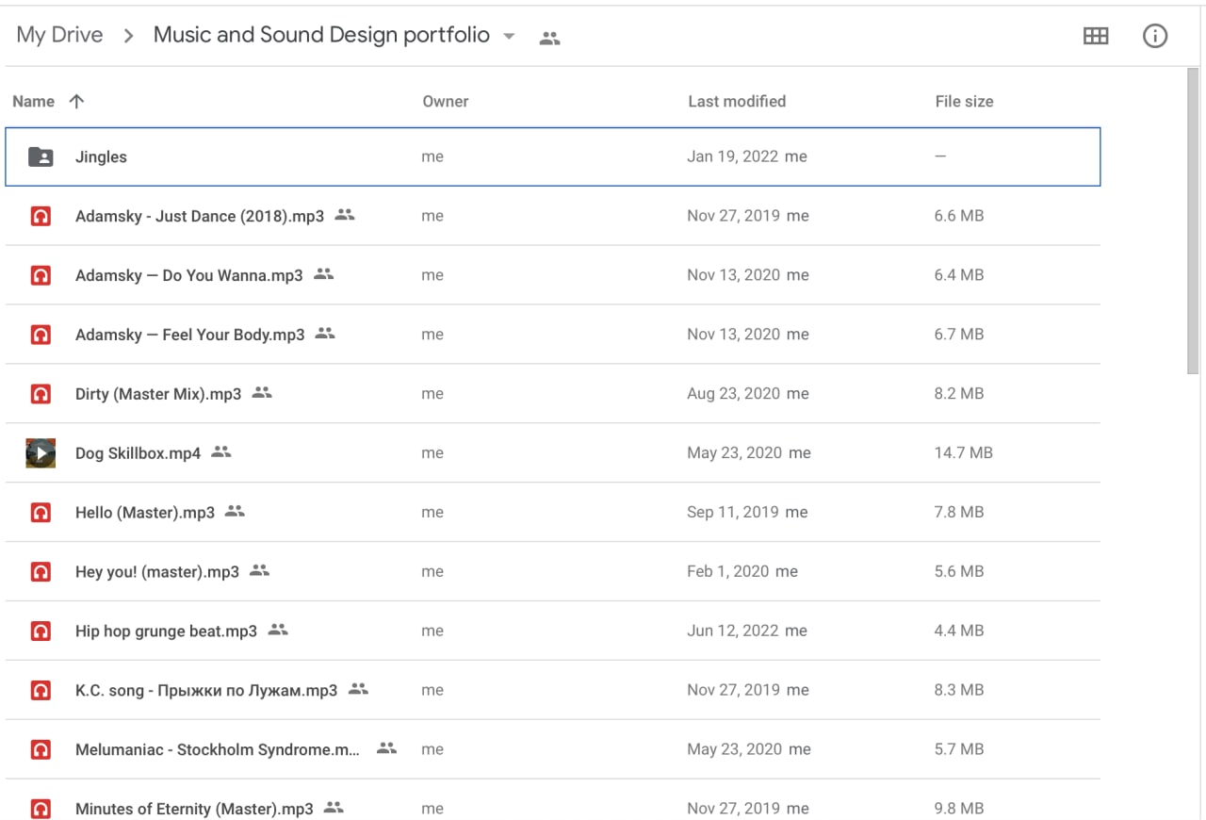Click the audio icon for Hip hop grunge beat.mp3
The width and height of the screenshot is (1206, 820).
(x=41, y=631)
